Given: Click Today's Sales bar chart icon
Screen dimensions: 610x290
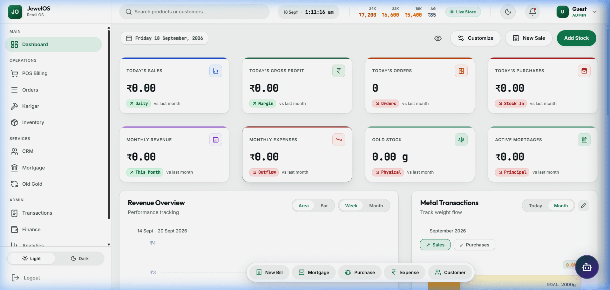Looking at the screenshot, I should 216,71.
